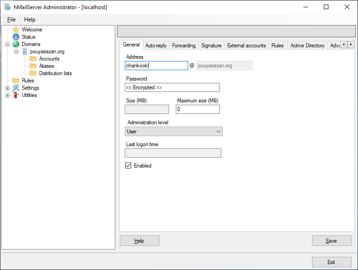Open the Accounts folder icon

[x=33, y=59]
